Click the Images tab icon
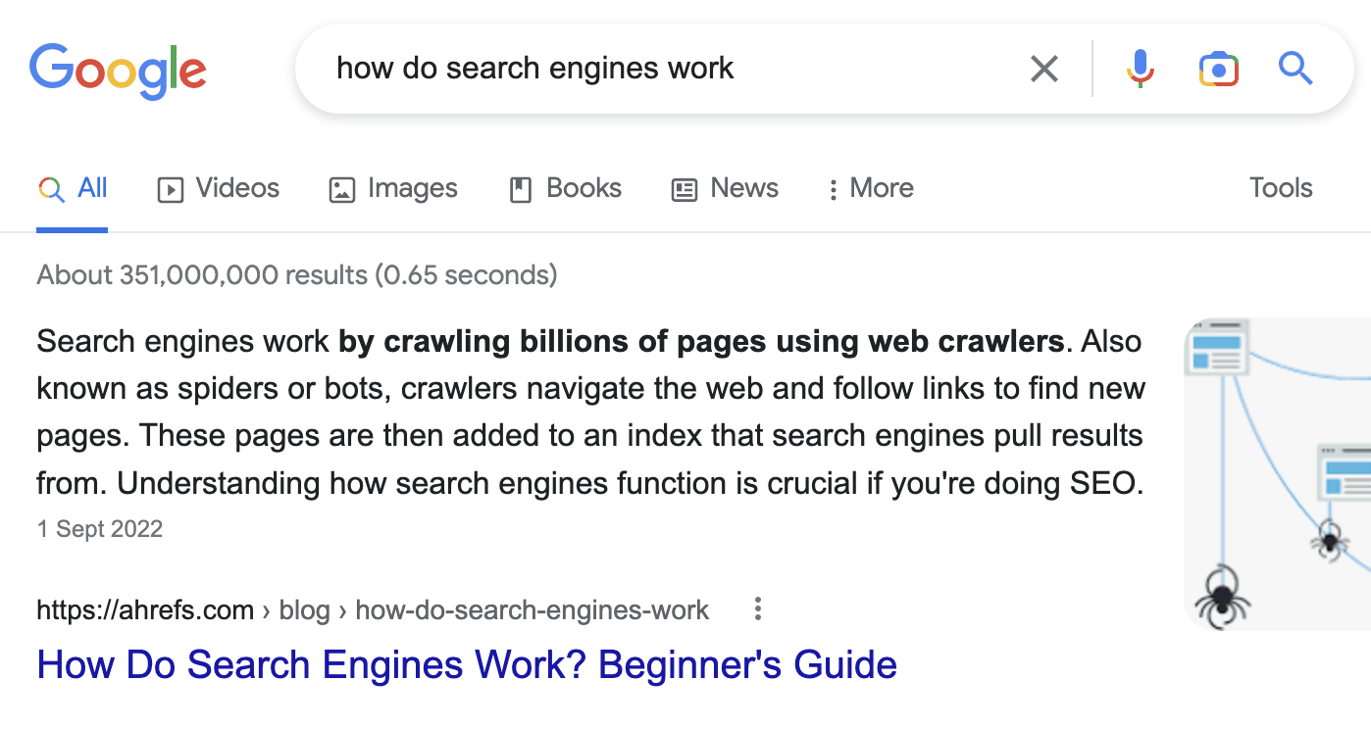Viewport: 1371px width, 729px height. [341, 188]
